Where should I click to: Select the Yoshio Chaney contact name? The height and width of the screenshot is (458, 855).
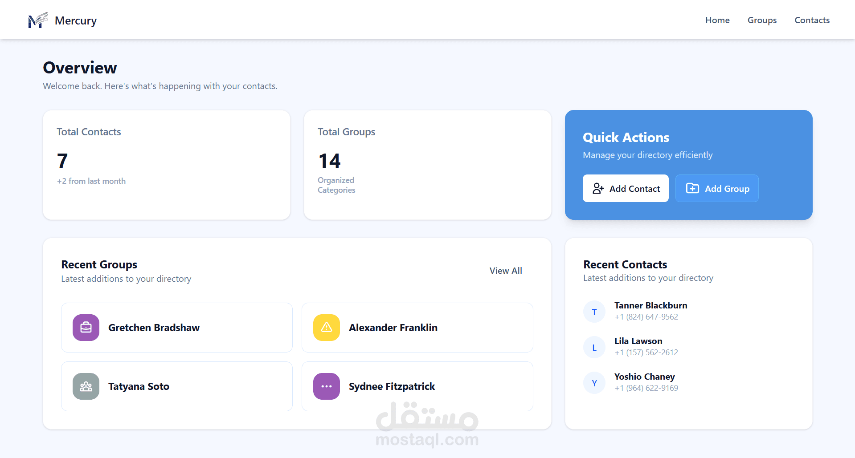click(644, 377)
